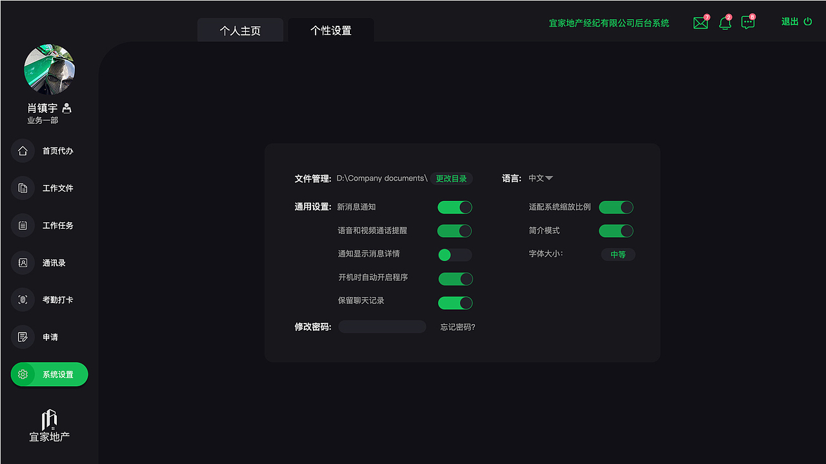Viewport: 826px width, 464px height.
Task: Click the 忘记密码 link
Action: [457, 327]
